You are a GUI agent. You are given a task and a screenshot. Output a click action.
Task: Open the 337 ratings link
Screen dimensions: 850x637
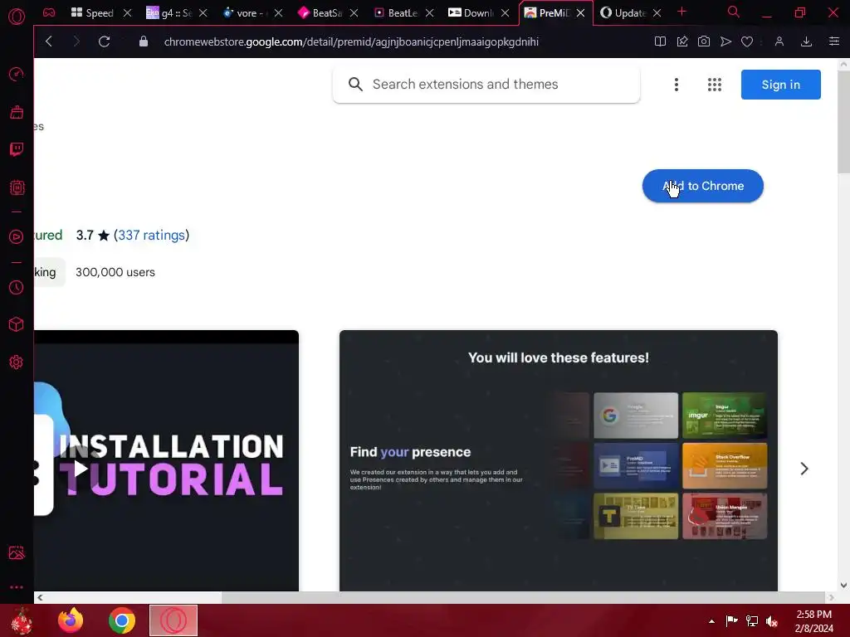point(151,235)
